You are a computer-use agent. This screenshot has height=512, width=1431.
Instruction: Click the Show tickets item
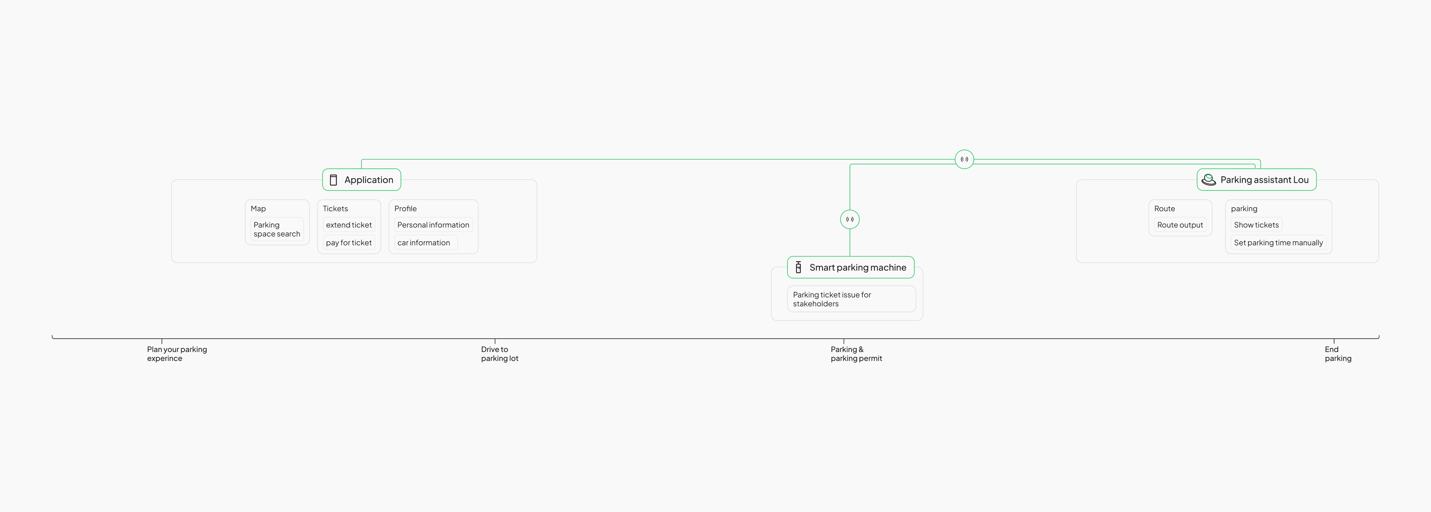coord(1256,225)
